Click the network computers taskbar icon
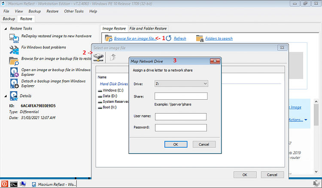 click(x=23, y=184)
